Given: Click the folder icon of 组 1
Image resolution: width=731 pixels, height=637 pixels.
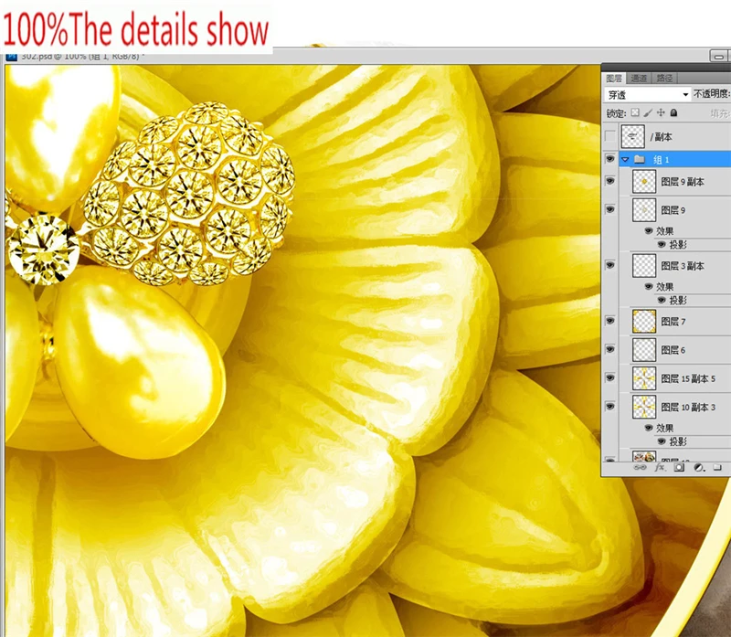Looking at the screenshot, I should coord(640,160).
